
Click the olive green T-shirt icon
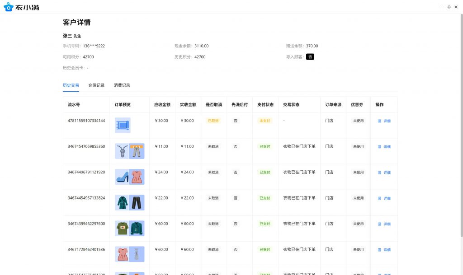tap(122, 228)
